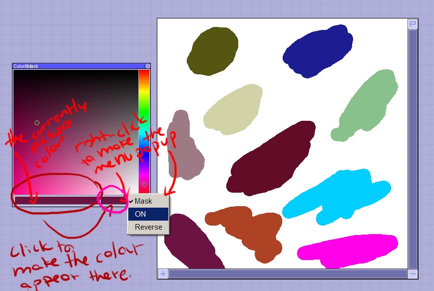Click the Color&Mask panel title bar
The width and height of the screenshot is (434, 291).
(x=75, y=66)
